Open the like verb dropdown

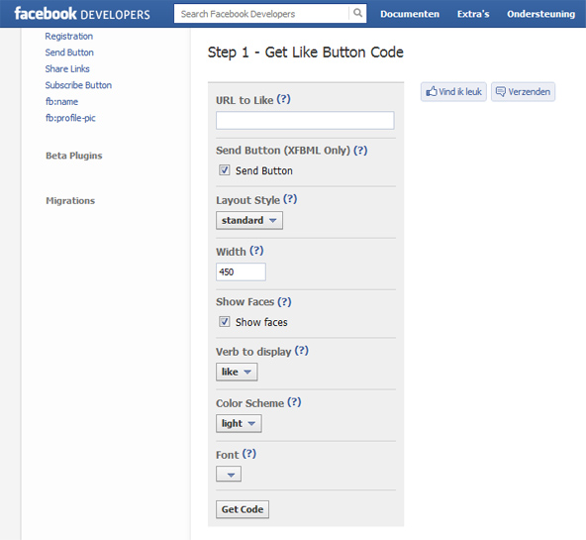pyautogui.click(x=237, y=372)
